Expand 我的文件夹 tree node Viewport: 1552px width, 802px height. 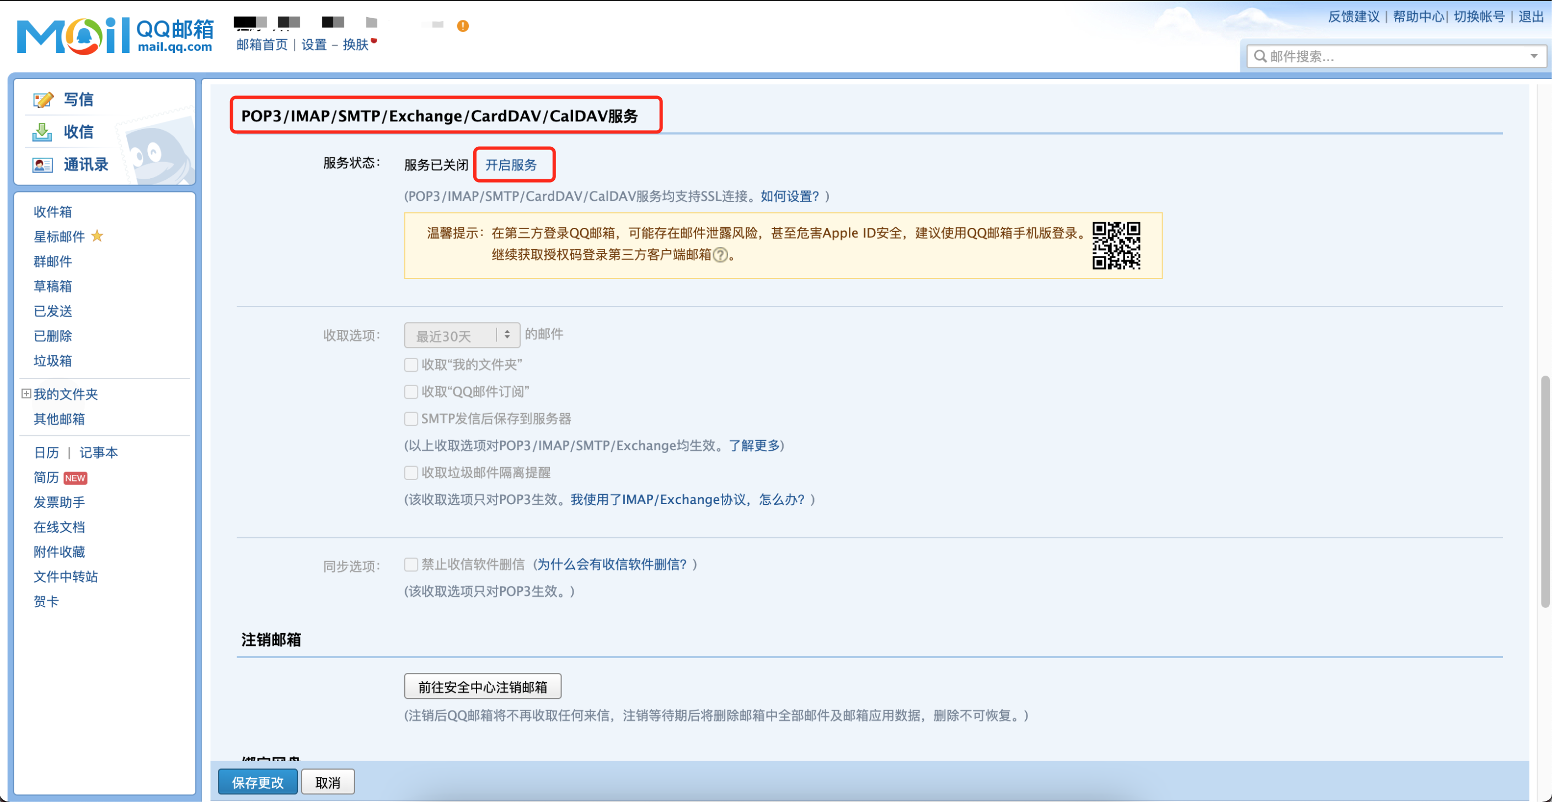(x=26, y=393)
